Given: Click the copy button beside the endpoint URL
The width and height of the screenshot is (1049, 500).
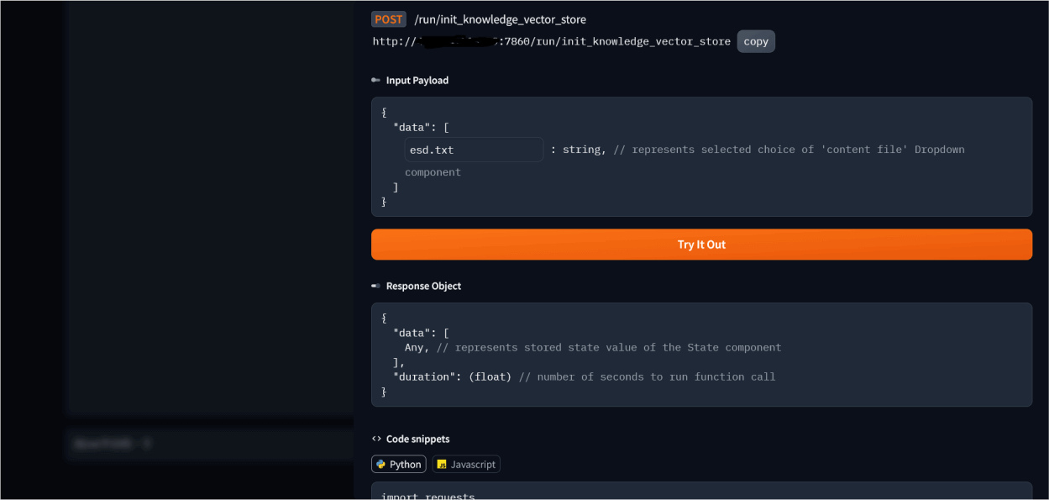Looking at the screenshot, I should click(x=756, y=41).
